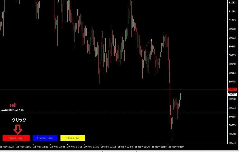Click the 91023 price scale label
239x152 pixels.
click(x=232, y=20)
